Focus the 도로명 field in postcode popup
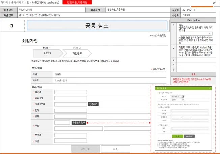The image size is (220, 154). pyautogui.click(x=190, y=114)
